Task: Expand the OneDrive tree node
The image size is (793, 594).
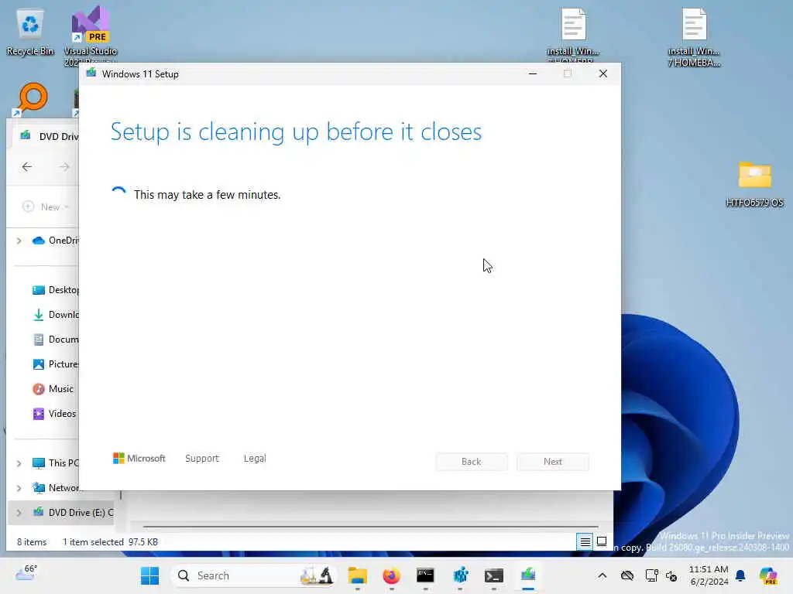Action: click(19, 241)
